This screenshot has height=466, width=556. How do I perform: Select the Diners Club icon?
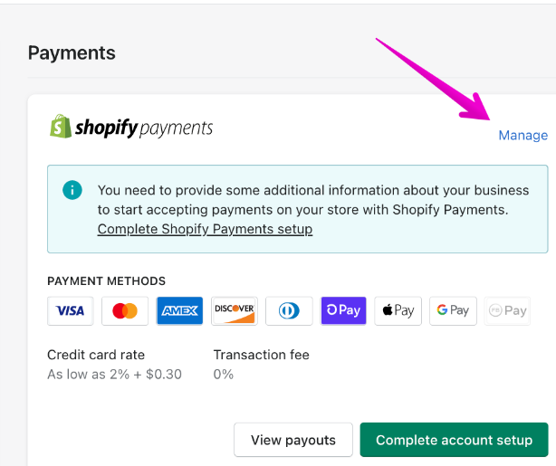(x=289, y=310)
